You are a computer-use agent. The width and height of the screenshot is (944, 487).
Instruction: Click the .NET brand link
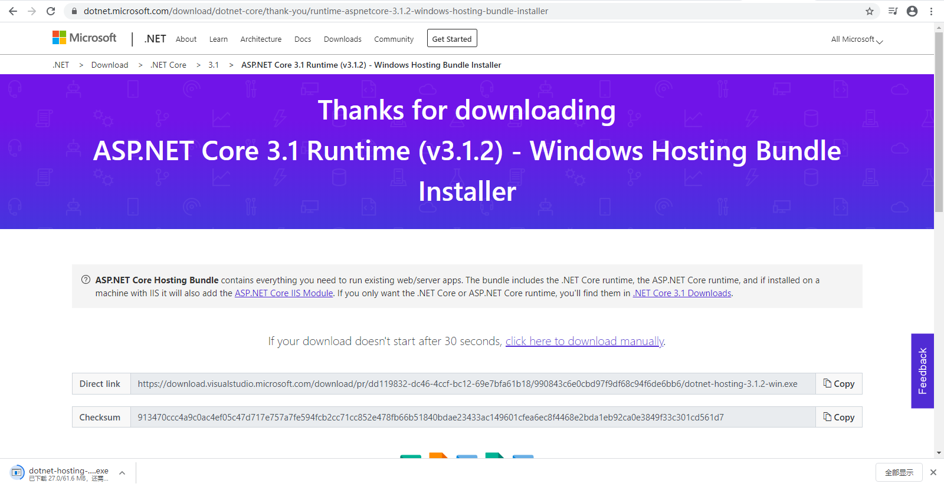(x=155, y=39)
